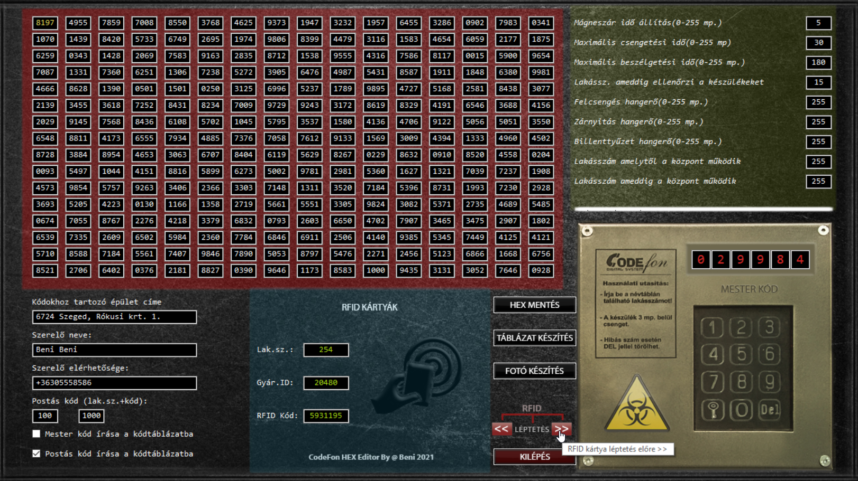
Task: Select code cell 3009 in the table
Action: [x=408, y=138]
